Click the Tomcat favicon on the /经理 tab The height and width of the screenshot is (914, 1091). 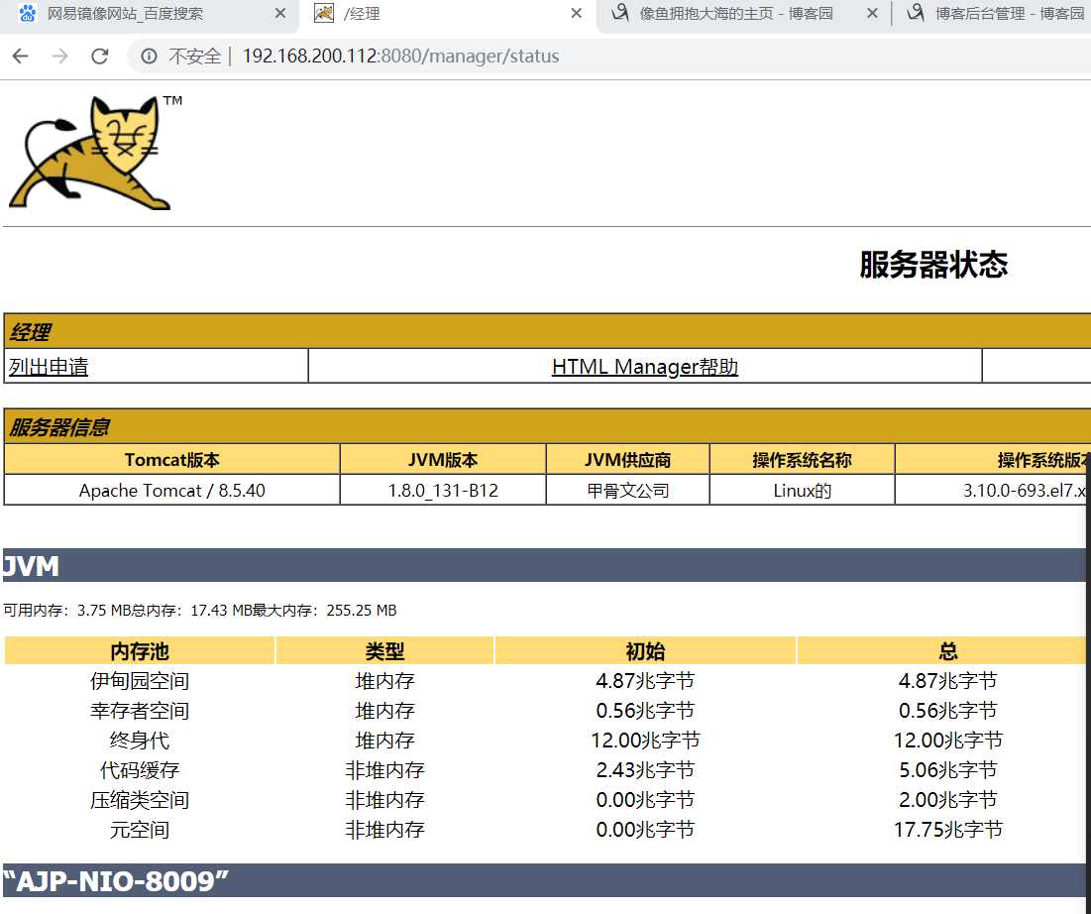point(324,13)
